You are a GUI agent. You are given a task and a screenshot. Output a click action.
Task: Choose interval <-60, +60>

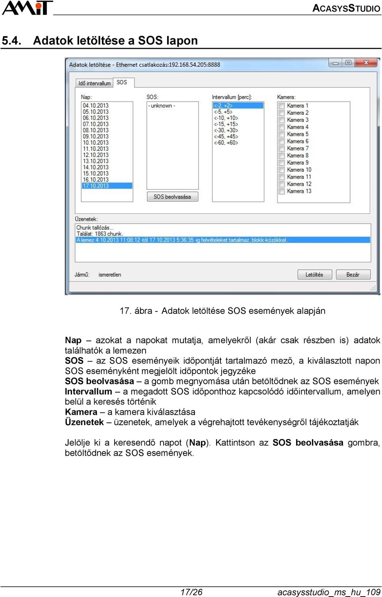tap(238, 142)
